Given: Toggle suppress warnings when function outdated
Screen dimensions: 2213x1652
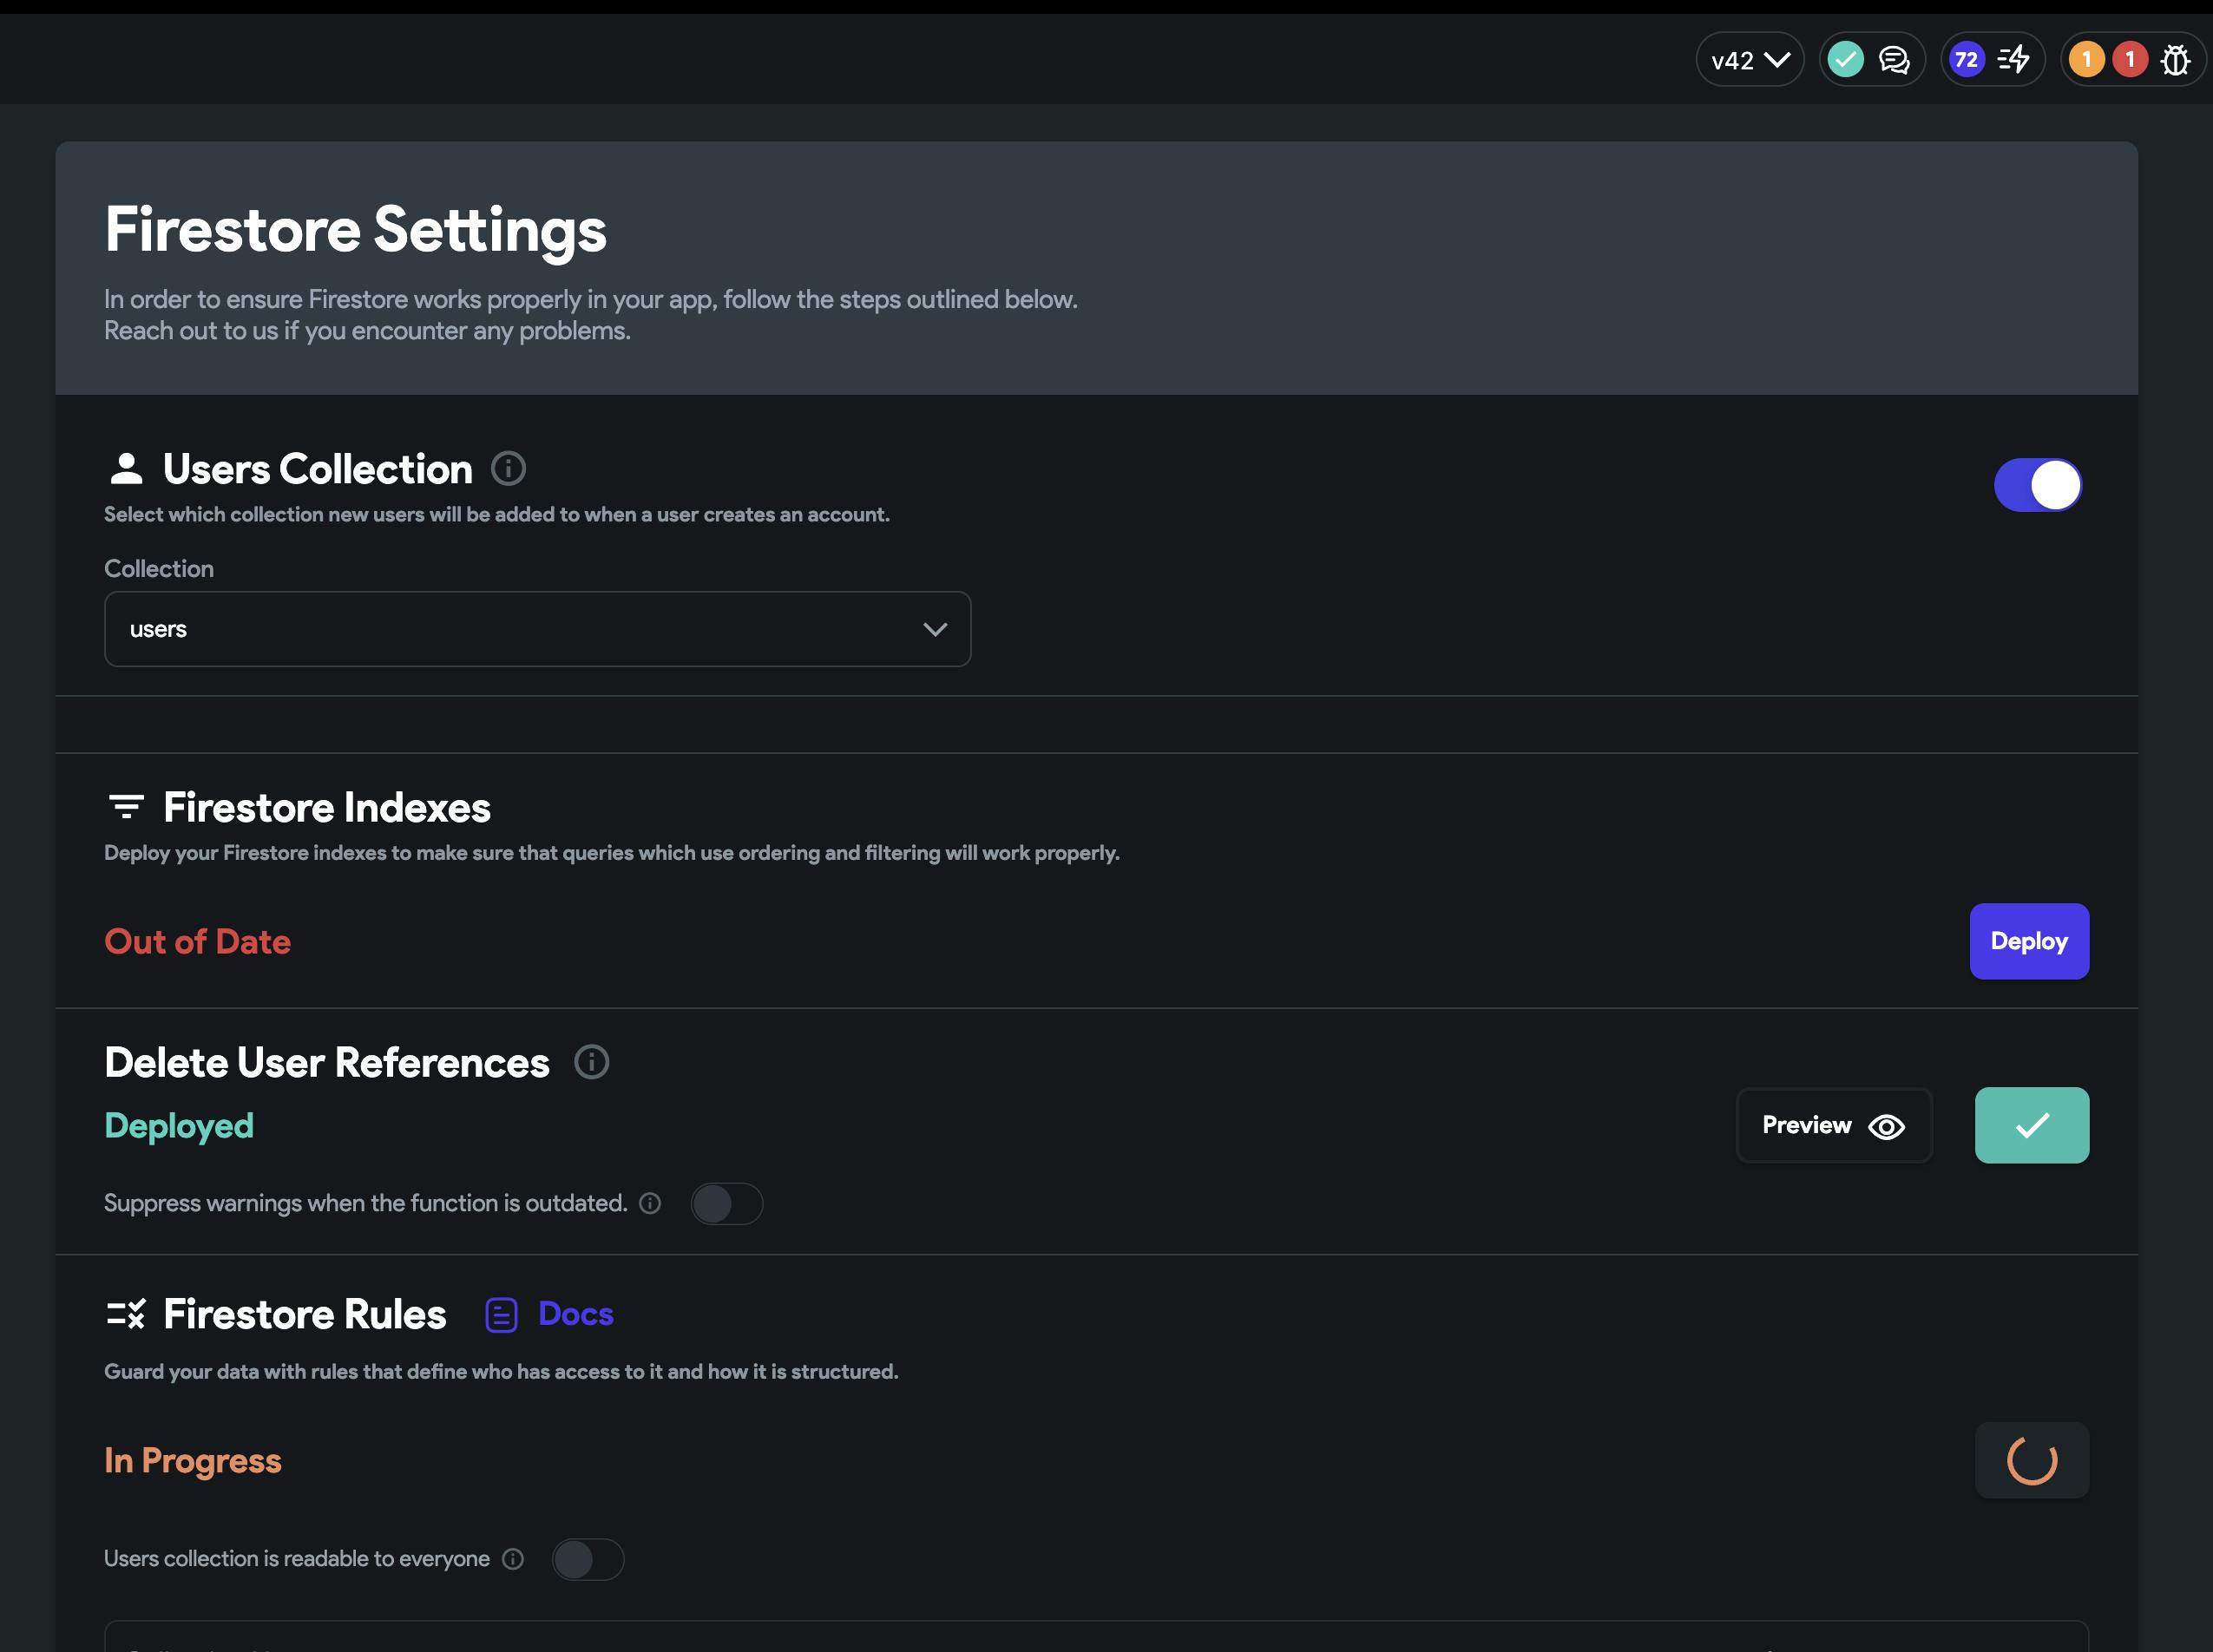Looking at the screenshot, I should pyautogui.click(x=727, y=1203).
